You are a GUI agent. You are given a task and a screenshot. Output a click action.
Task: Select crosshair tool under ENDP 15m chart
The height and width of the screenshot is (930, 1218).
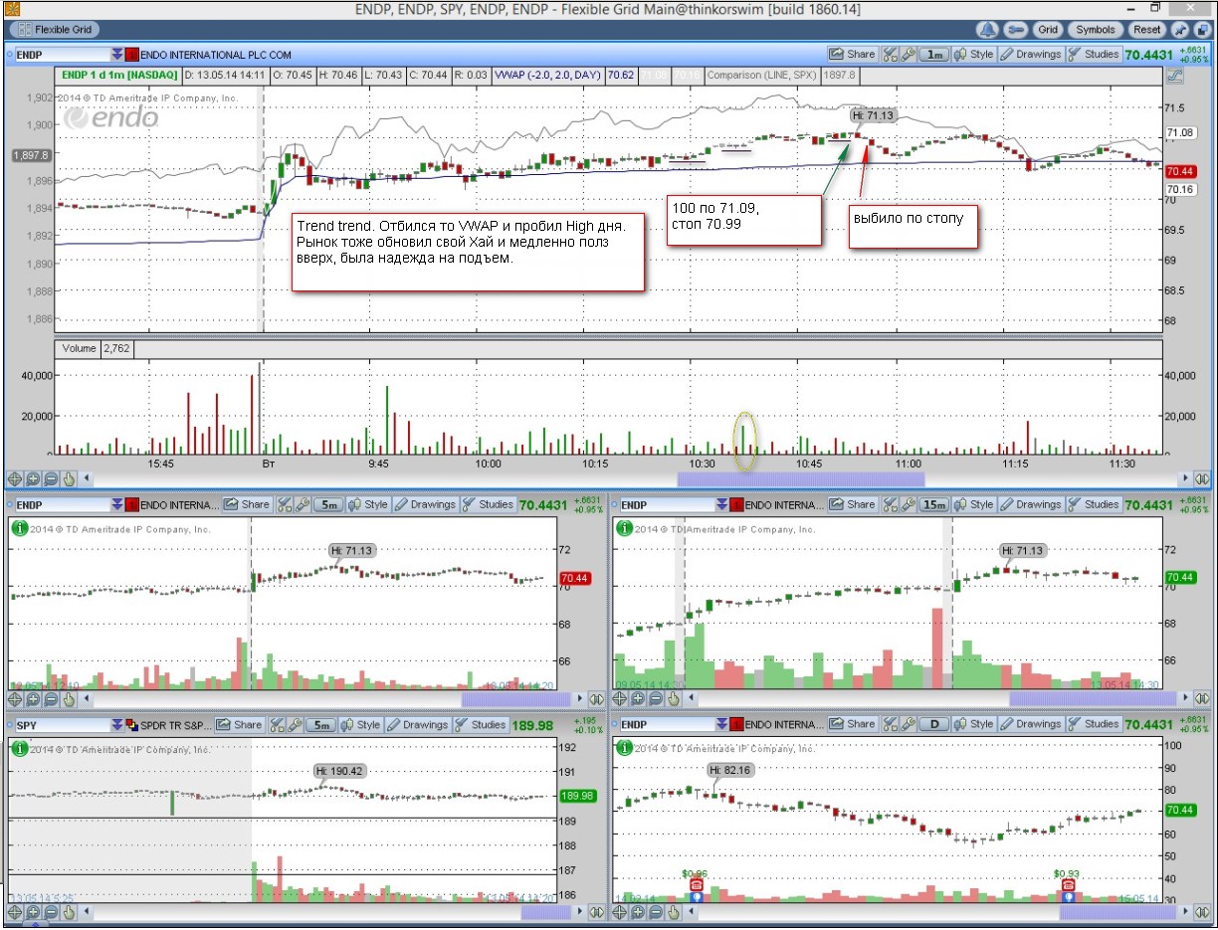[x=620, y=699]
